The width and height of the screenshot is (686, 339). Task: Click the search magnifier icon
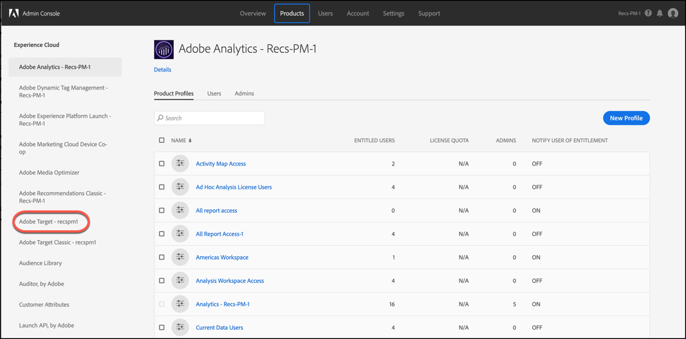pyautogui.click(x=161, y=118)
